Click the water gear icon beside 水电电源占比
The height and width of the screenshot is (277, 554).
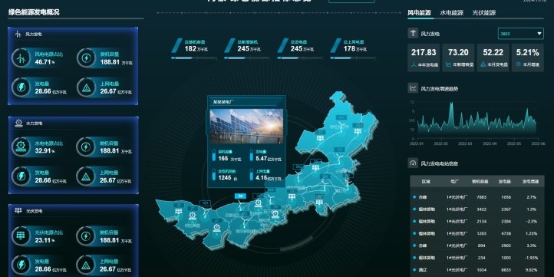point(21,147)
